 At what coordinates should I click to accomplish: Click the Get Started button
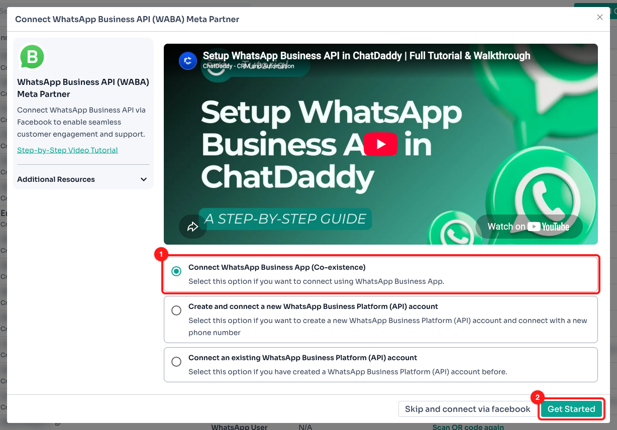pos(571,409)
